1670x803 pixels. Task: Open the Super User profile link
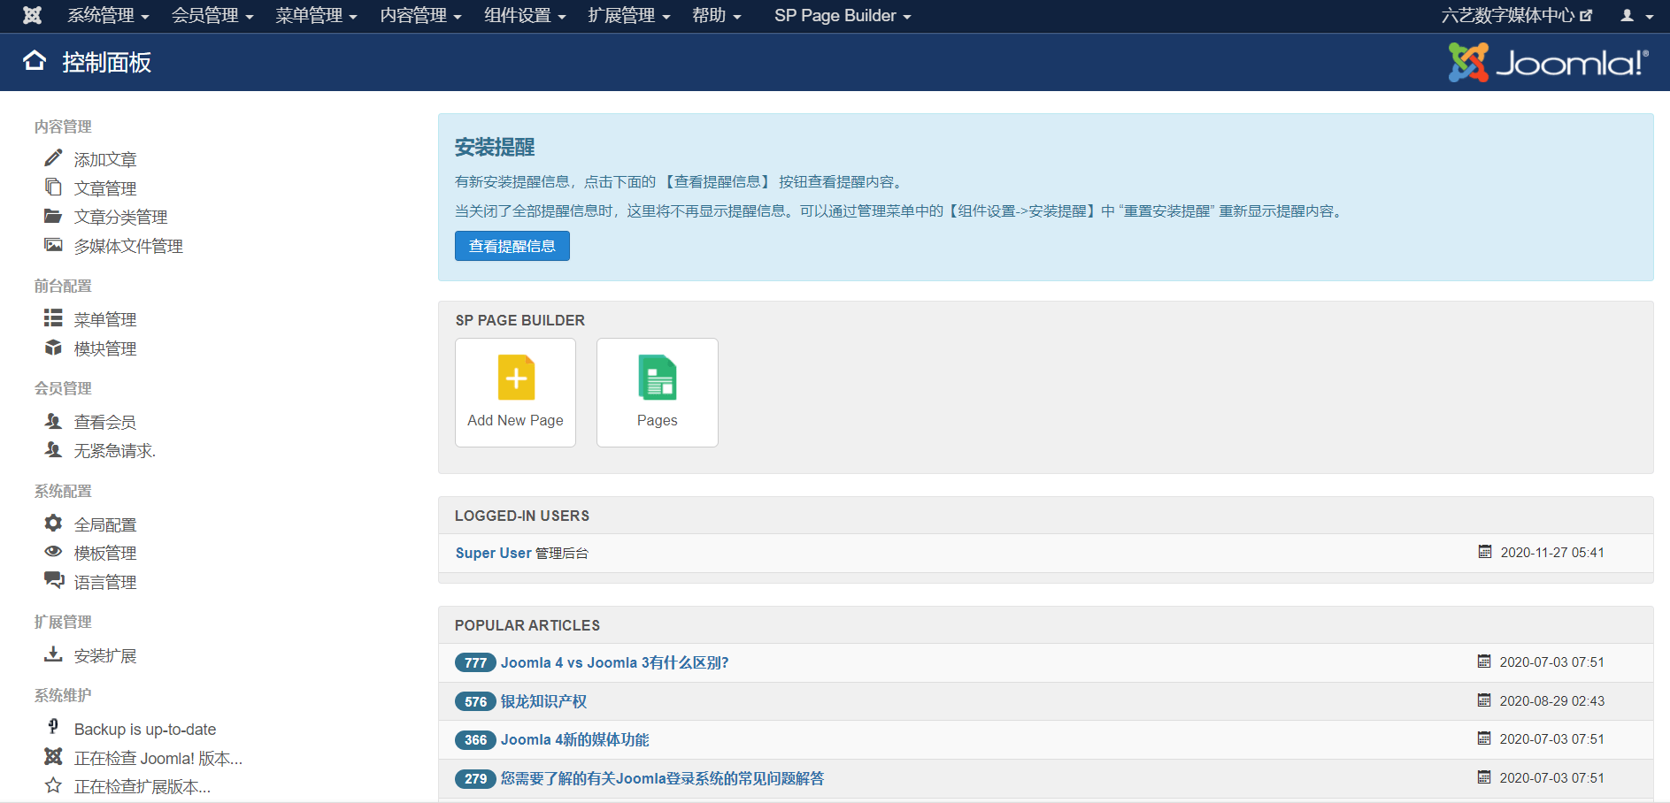492,552
